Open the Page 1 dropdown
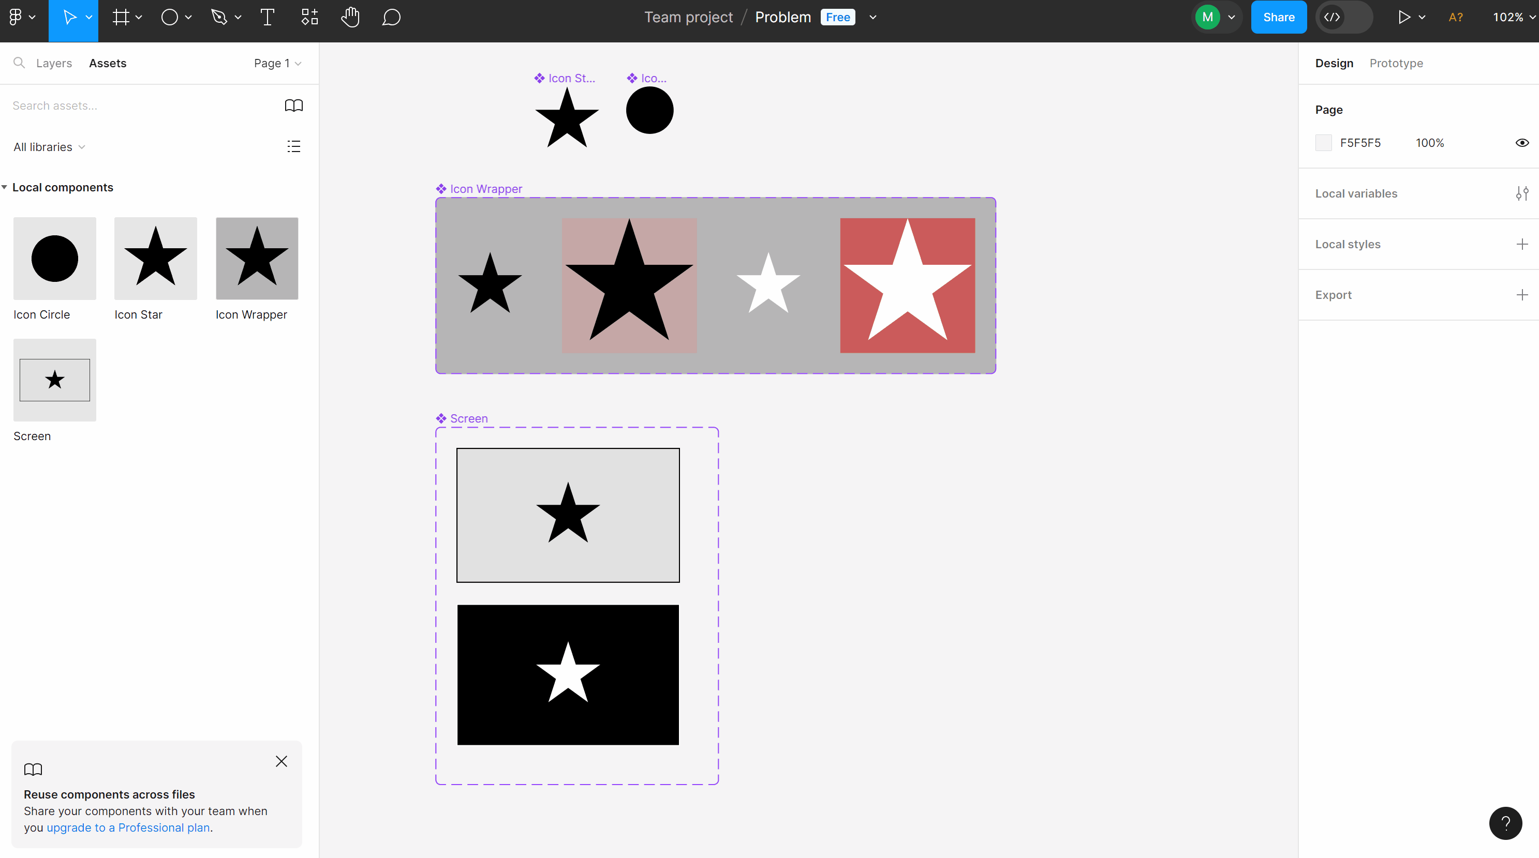 point(277,63)
